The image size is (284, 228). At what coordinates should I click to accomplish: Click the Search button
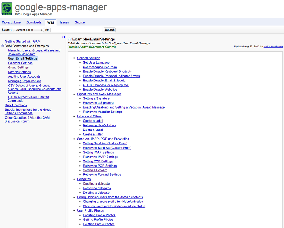click(x=110, y=30)
